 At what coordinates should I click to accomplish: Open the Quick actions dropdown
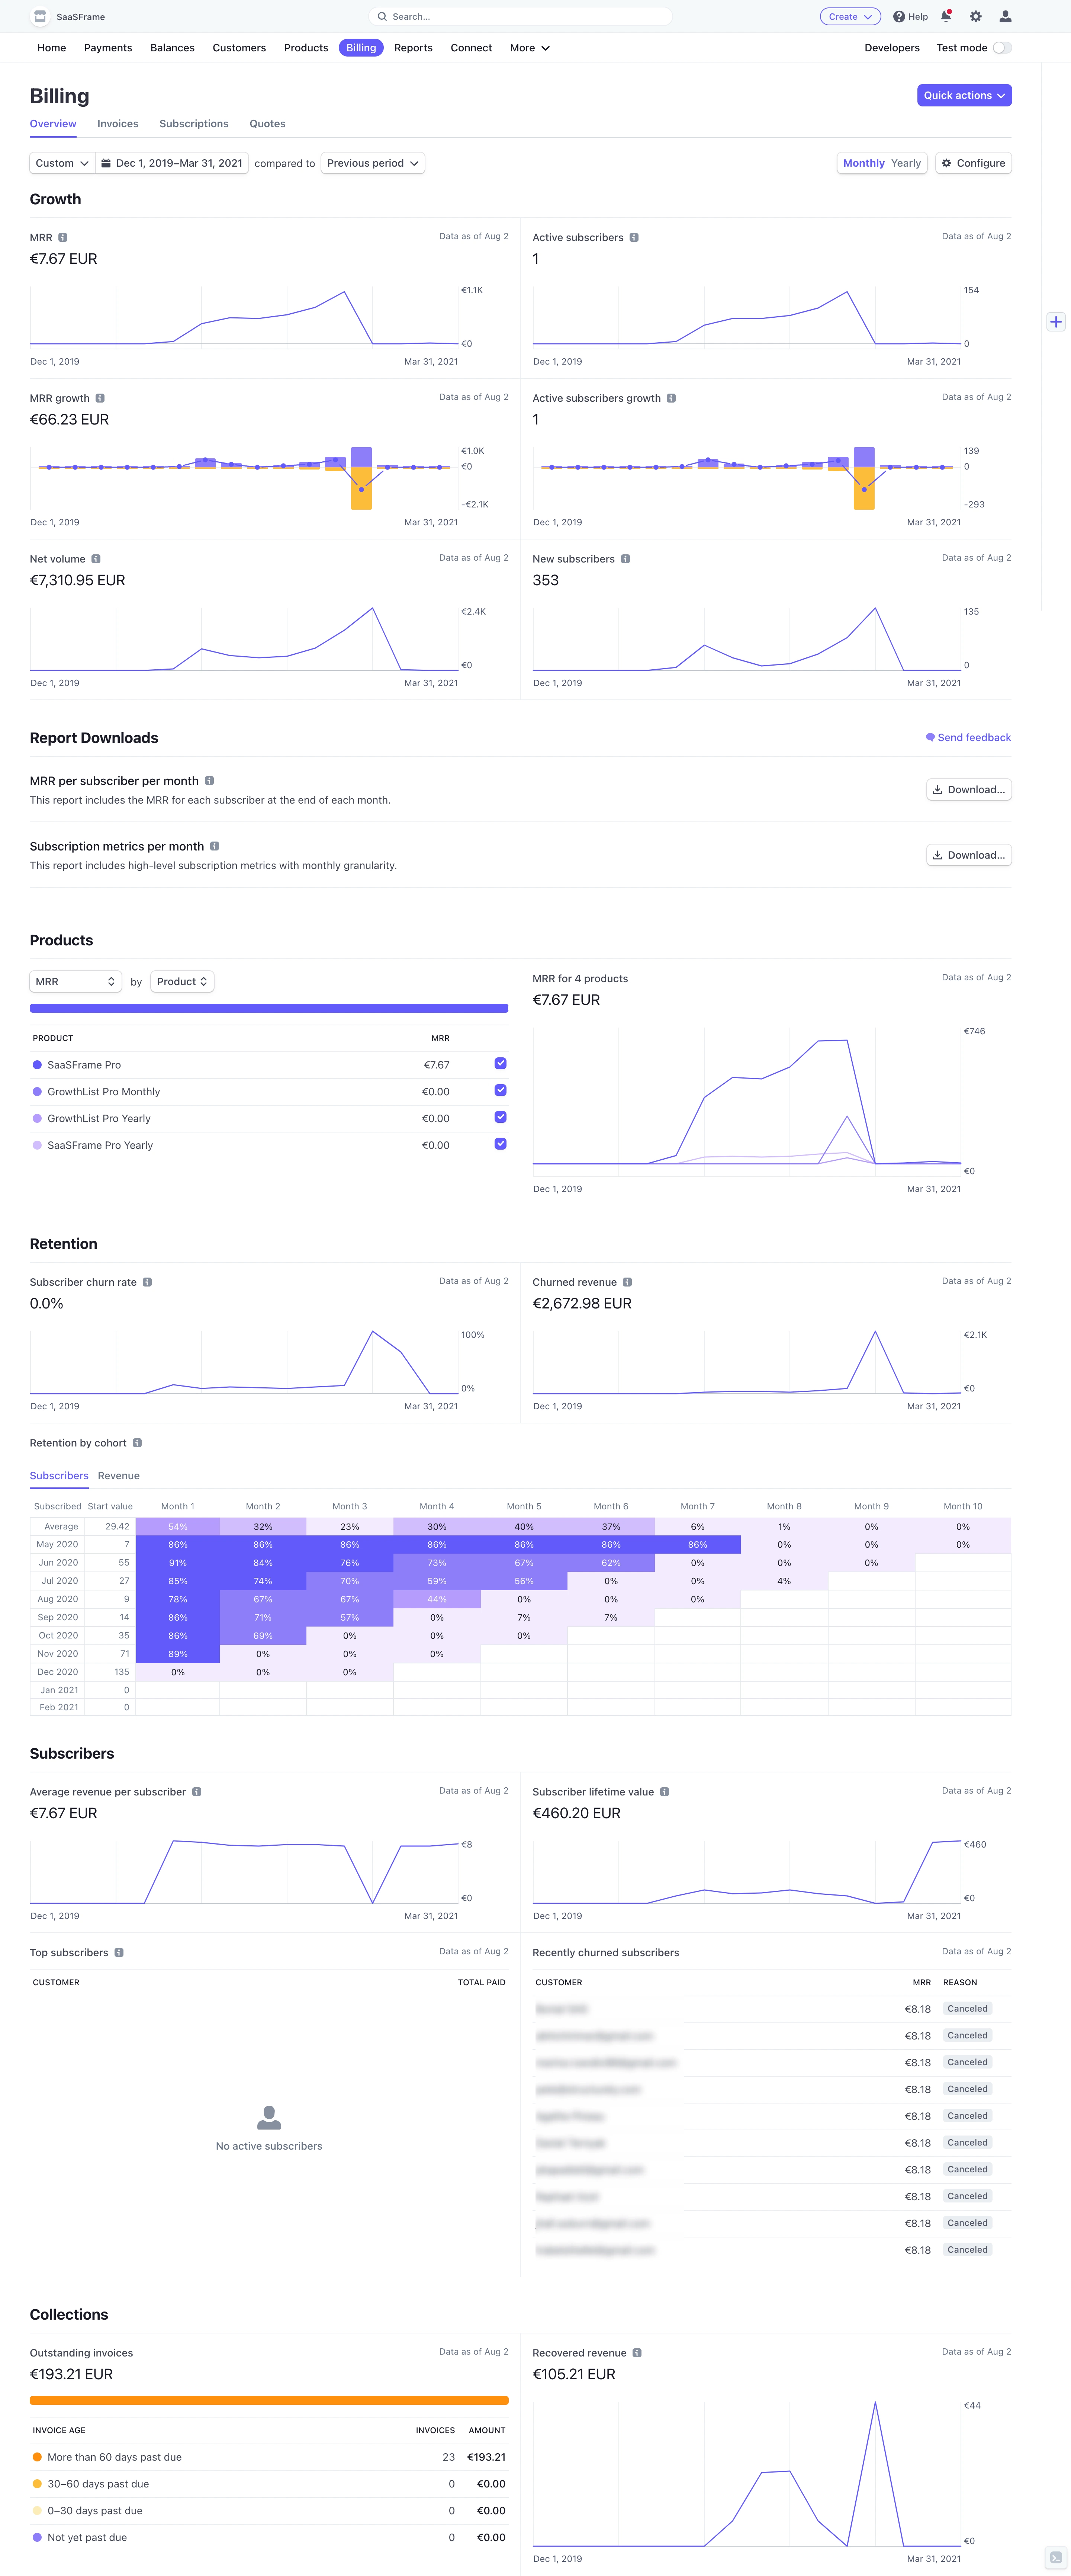point(964,95)
